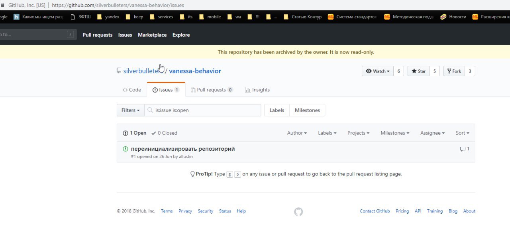Focus the is:issue is:open search field

(202, 110)
